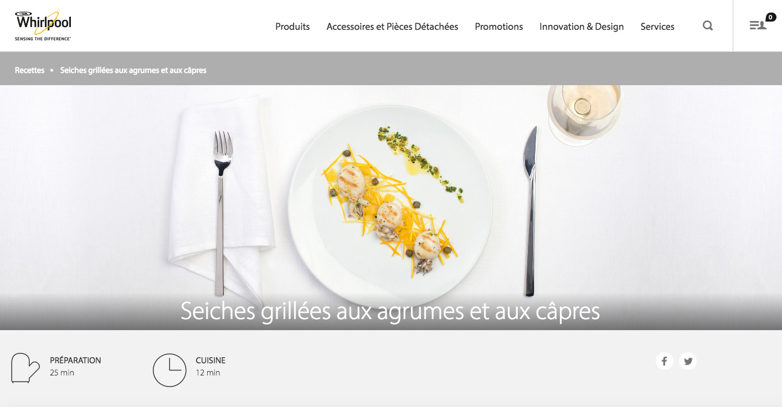The width and height of the screenshot is (782, 407).
Task: Click the Cuisine 12 min label
Action: [x=210, y=366]
